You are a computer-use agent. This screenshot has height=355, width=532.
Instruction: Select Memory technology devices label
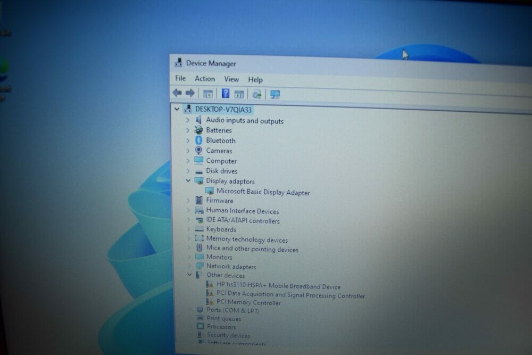coord(247,240)
